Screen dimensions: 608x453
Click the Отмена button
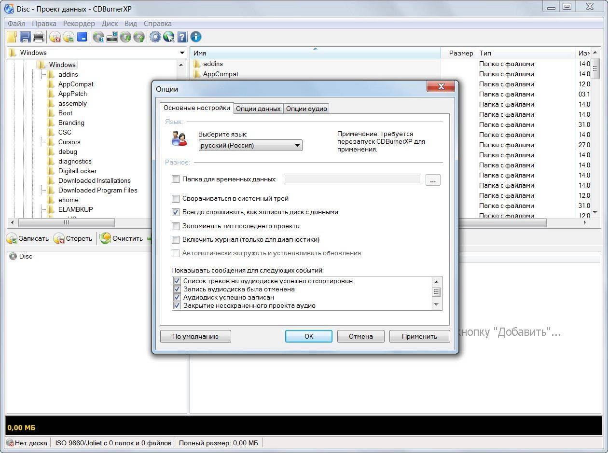(x=361, y=337)
